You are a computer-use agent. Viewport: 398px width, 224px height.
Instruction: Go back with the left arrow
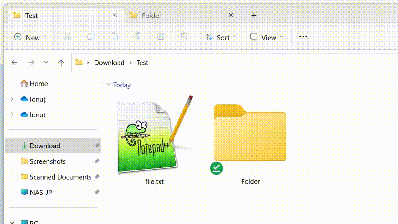[x=14, y=63]
